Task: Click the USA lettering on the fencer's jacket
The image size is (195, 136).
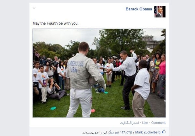Action: coord(74,70)
